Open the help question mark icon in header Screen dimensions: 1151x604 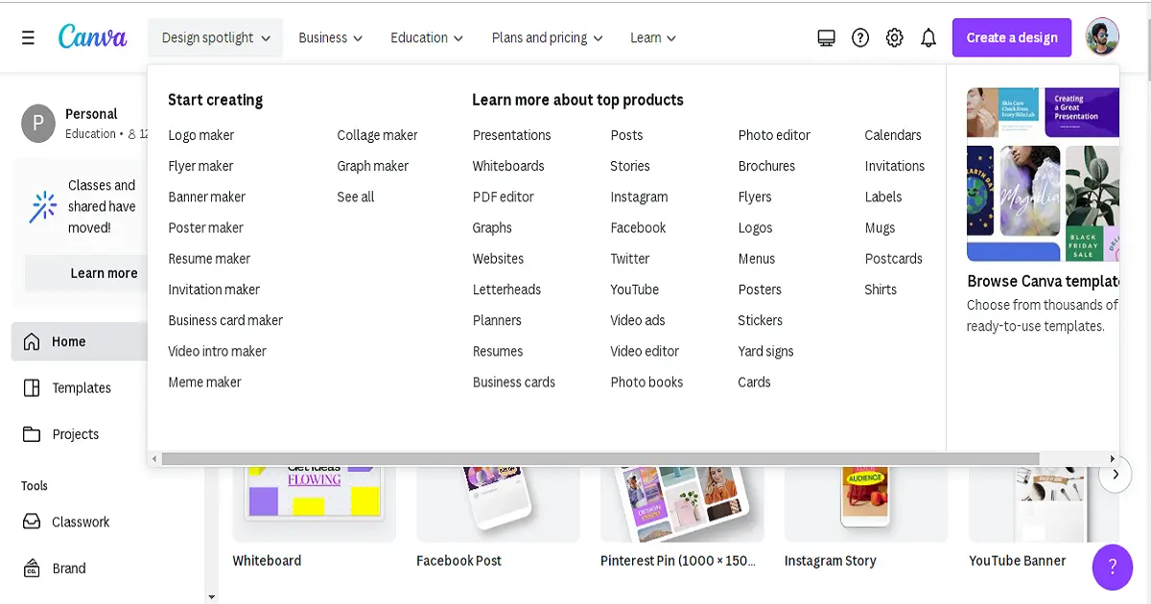click(860, 37)
